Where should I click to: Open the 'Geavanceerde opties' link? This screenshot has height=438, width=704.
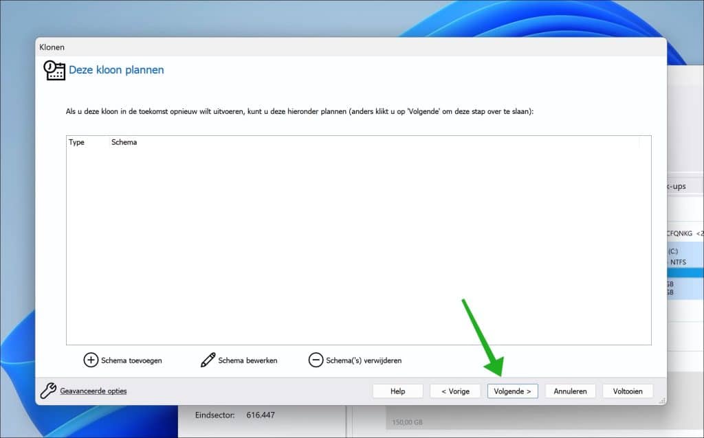pos(93,391)
